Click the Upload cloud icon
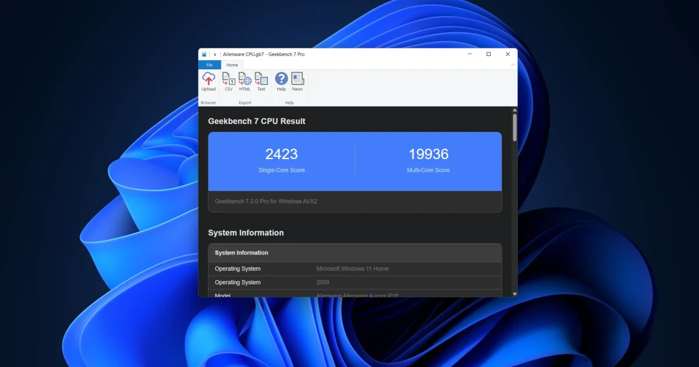Viewport: 699px width, 367px height. (x=209, y=79)
